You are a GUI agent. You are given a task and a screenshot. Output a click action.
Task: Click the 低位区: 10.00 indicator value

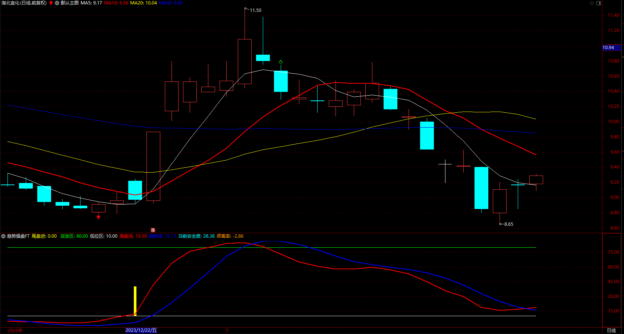(x=104, y=236)
